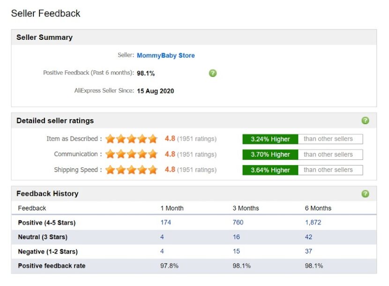
Task: Open the Feedback History help icon
Action: (x=365, y=193)
